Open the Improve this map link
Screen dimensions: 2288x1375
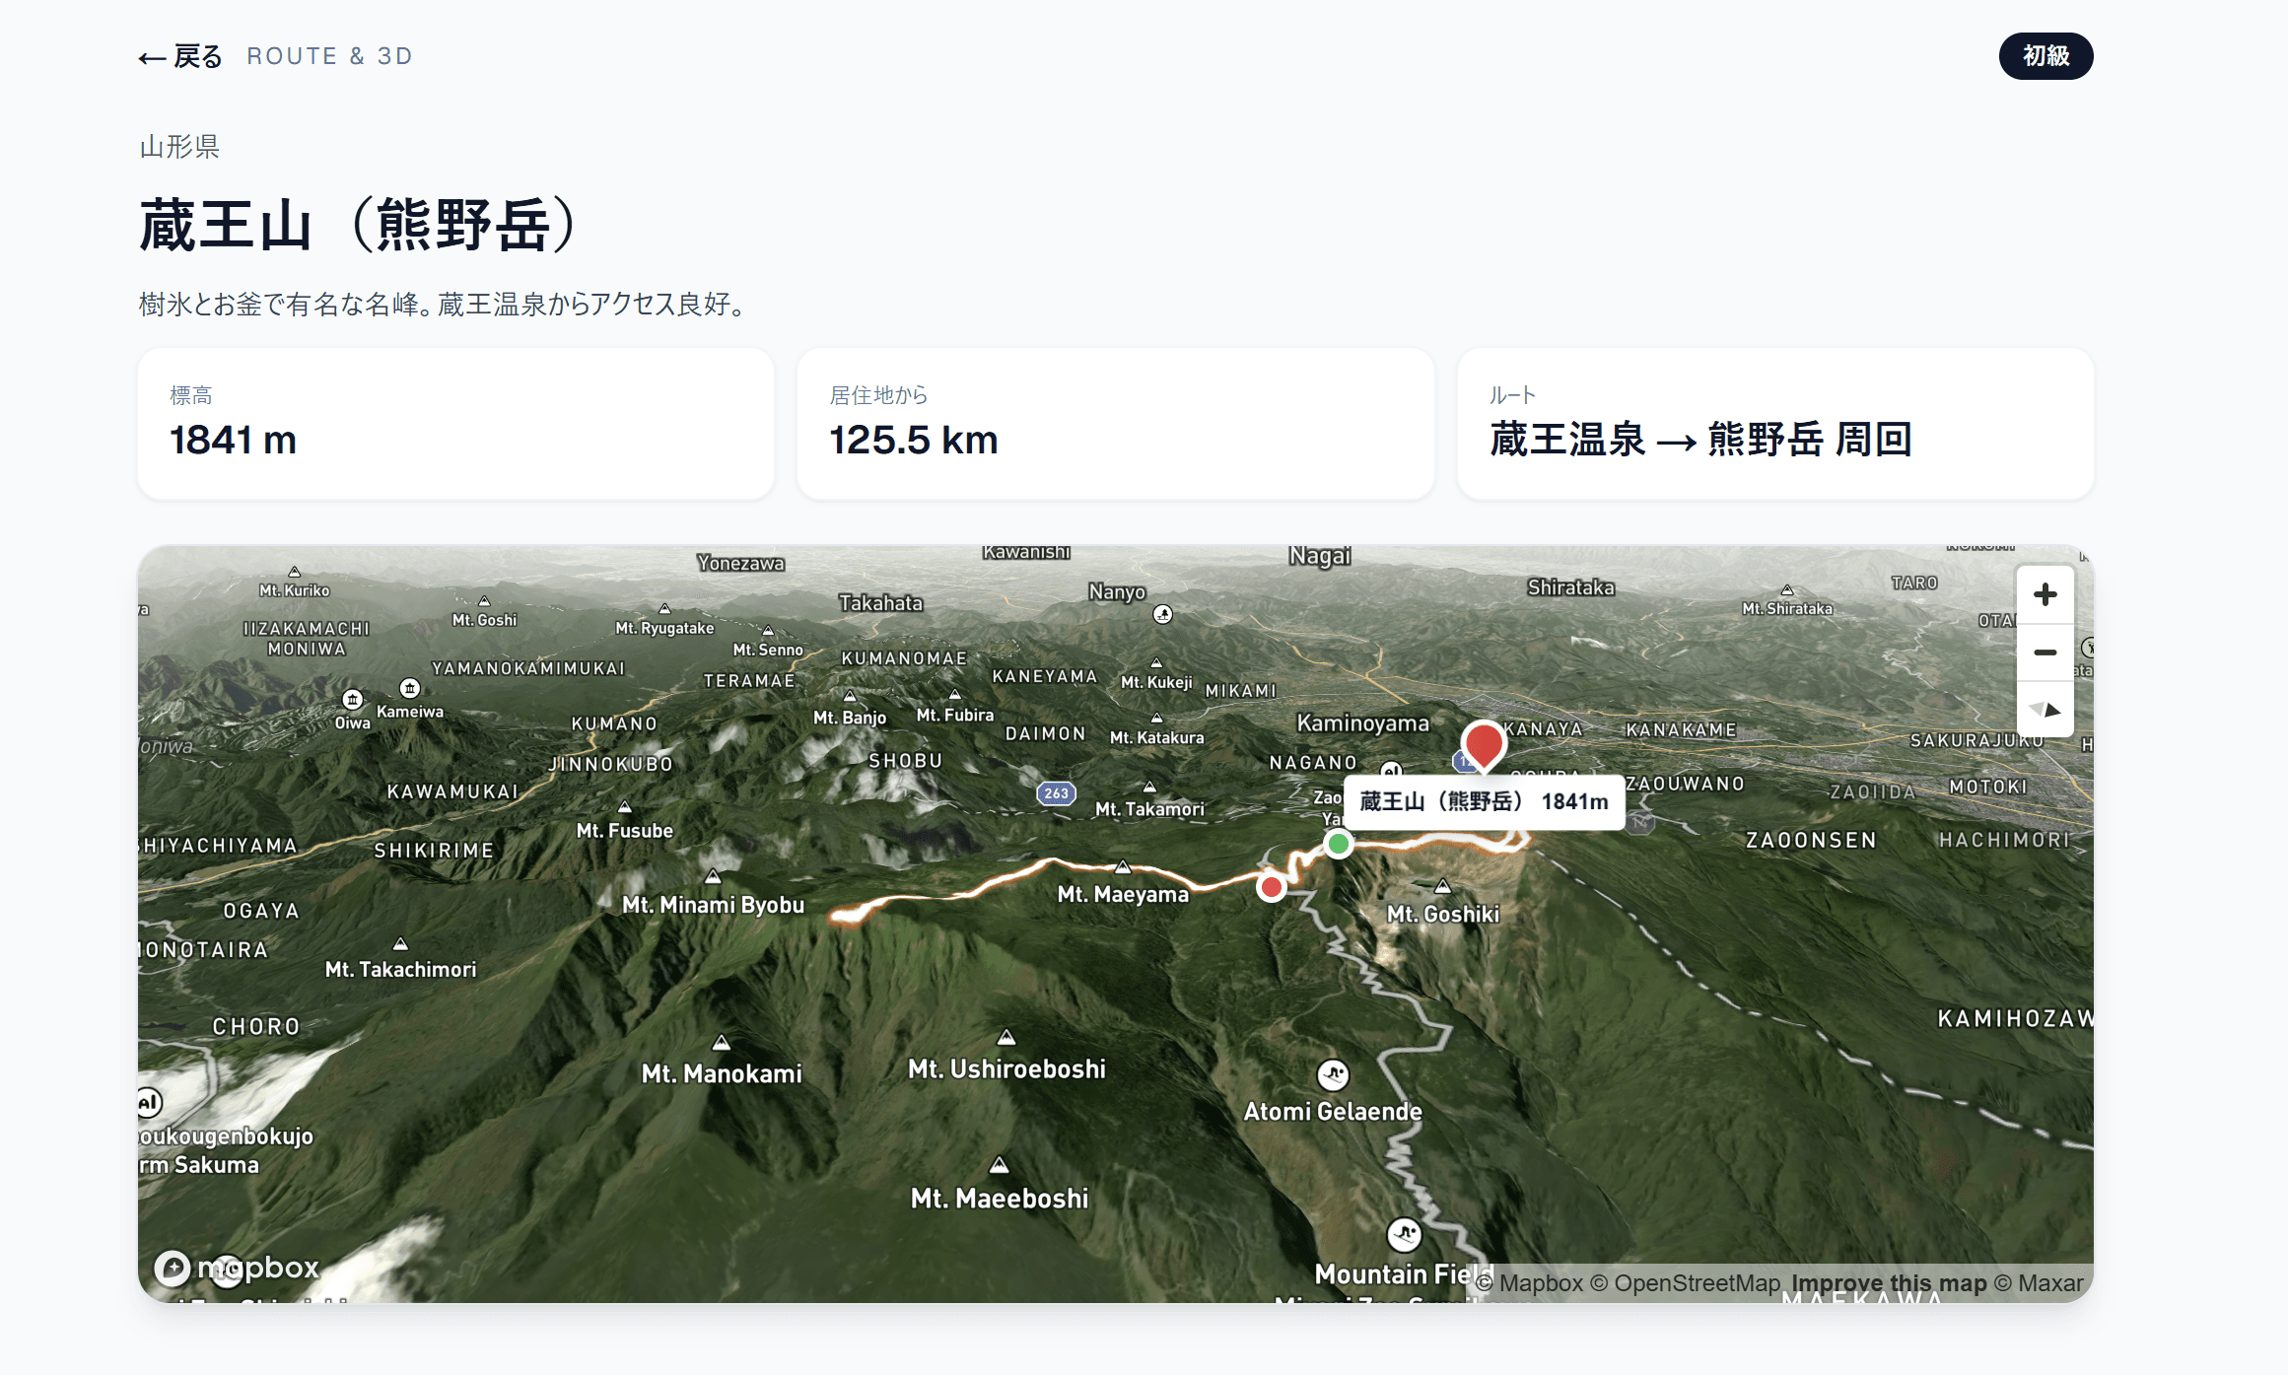(x=1887, y=1283)
